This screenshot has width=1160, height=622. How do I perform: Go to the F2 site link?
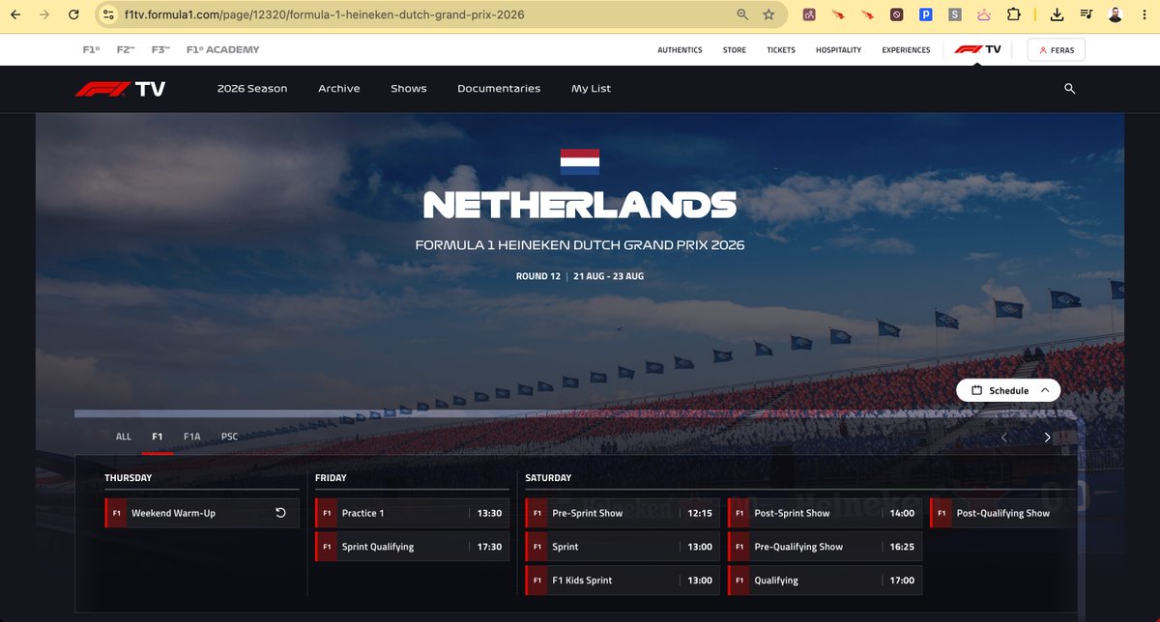[125, 49]
